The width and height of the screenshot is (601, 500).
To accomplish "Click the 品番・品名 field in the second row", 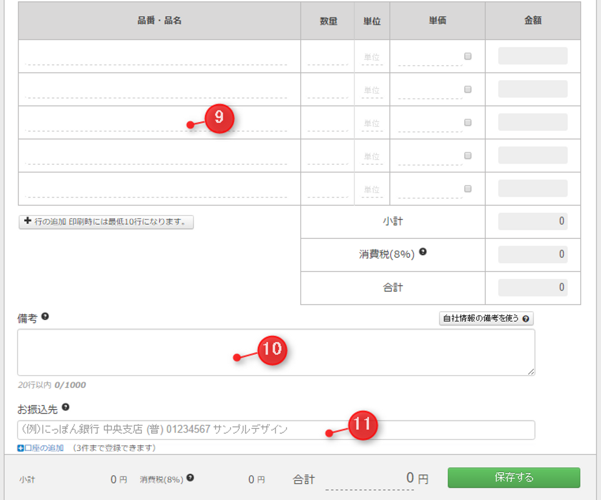I will (x=156, y=90).
